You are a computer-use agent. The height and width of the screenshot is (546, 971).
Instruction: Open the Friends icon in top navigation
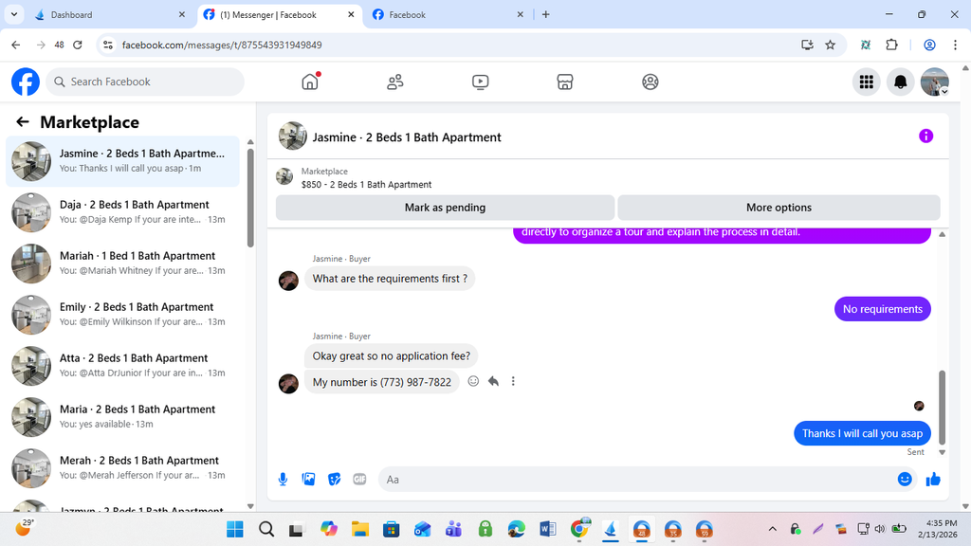coord(395,82)
